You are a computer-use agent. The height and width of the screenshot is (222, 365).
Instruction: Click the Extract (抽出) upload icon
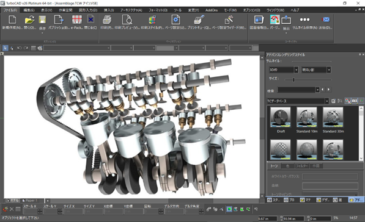(286, 20)
